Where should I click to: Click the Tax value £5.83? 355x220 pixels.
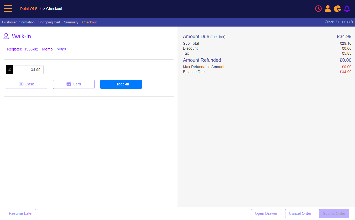[347, 54]
